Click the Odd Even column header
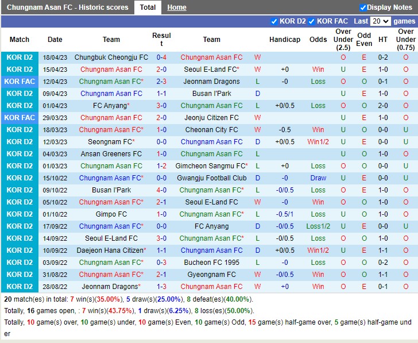This screenshot has height=343, width=418. (x=364, y=40)
